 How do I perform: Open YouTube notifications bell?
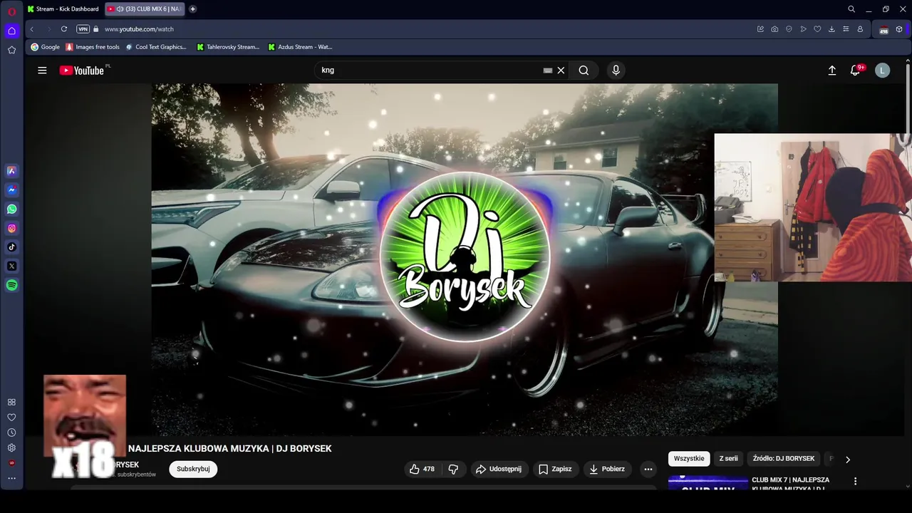click(x=856, y=71)
